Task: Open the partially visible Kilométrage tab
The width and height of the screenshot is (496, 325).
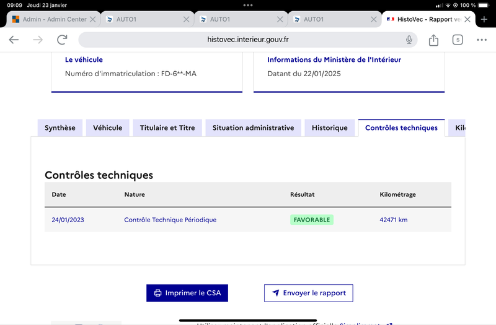Action: [457, 128]
